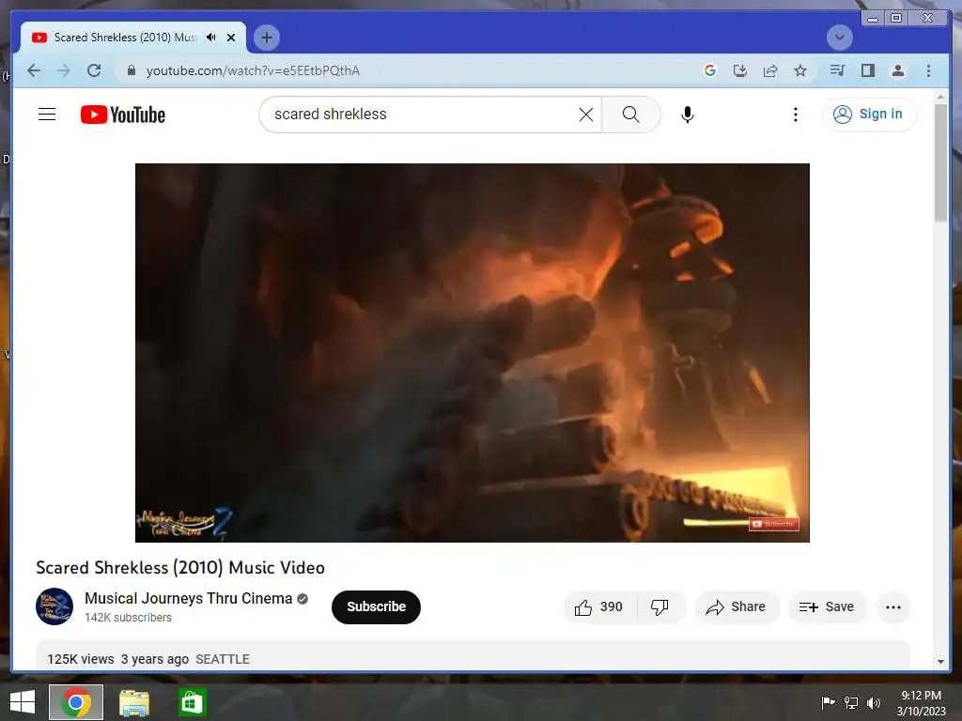Click the browser forward arrow

tap(64, 70)
